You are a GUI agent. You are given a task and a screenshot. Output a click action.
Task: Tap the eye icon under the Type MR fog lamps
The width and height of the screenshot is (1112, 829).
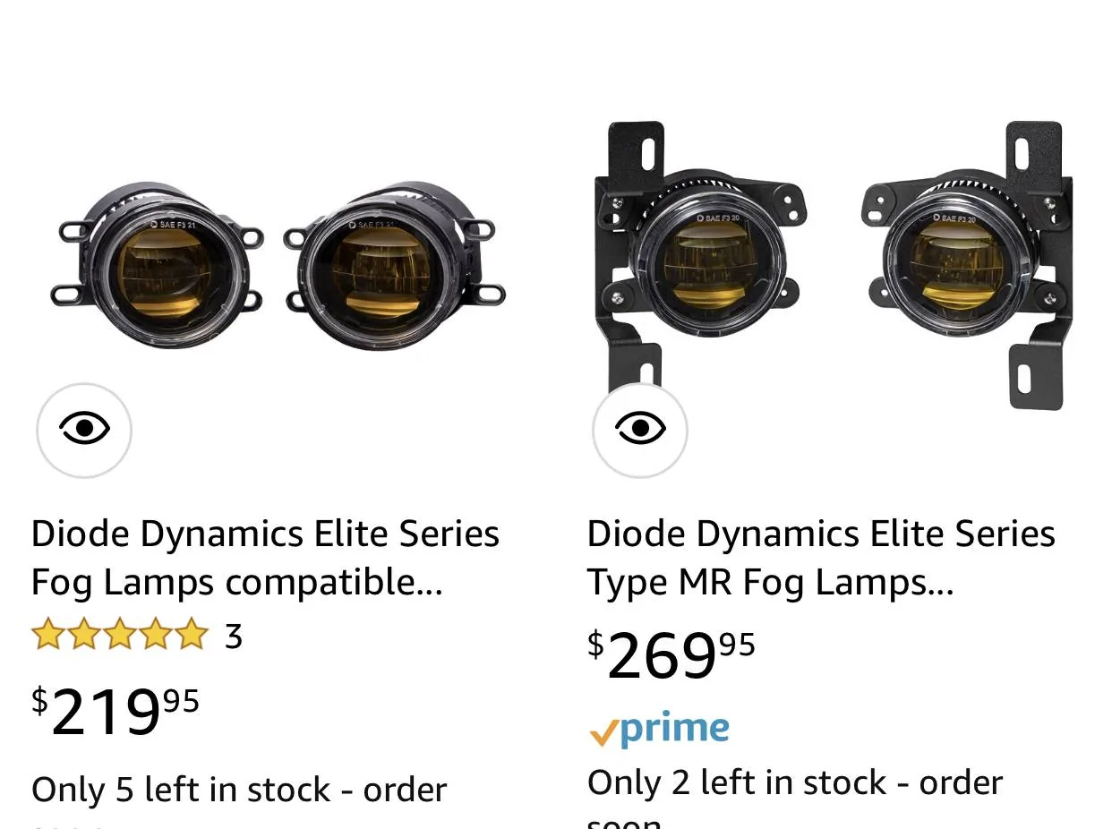point(640,430)
